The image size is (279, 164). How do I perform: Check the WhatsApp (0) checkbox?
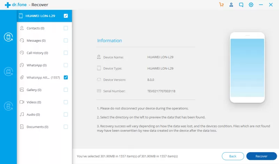pos(66,65)
